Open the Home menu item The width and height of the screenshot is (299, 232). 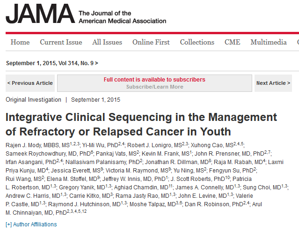click(x=20, y=42)
